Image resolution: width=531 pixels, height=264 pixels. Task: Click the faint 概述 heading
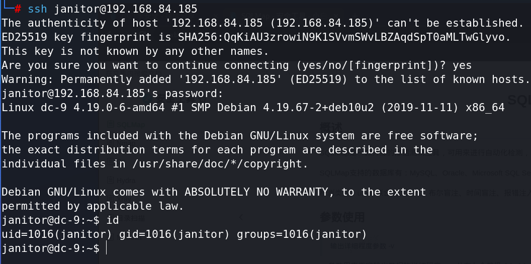[x=331, y=127]
